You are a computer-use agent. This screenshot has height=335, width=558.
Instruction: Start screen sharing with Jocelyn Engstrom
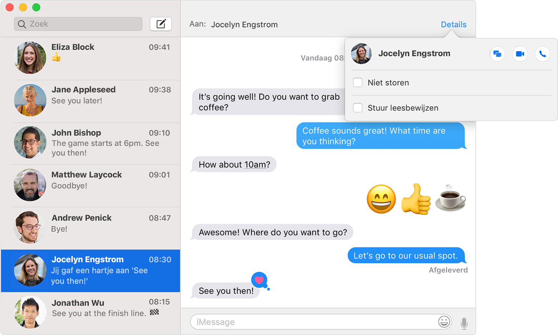click(497, 54)
